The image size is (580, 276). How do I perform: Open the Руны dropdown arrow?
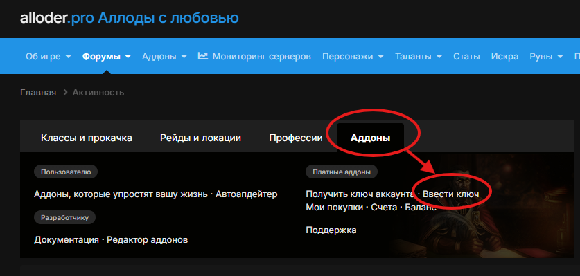pyautogui.click(x=560, y=57)
